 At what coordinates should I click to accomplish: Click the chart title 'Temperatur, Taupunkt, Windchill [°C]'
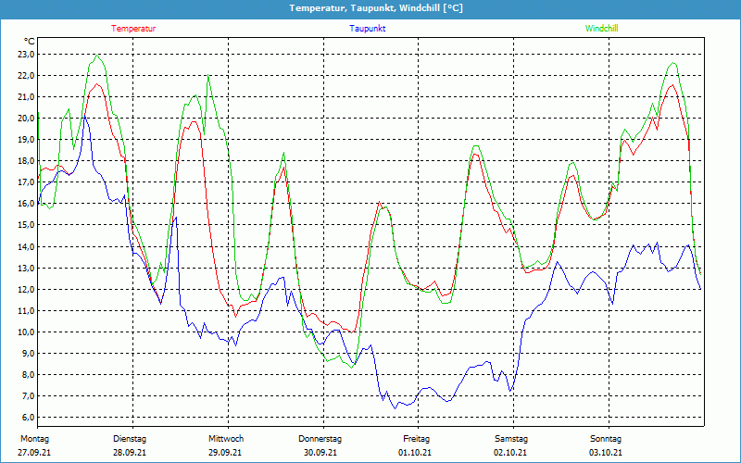coord(376,8)
